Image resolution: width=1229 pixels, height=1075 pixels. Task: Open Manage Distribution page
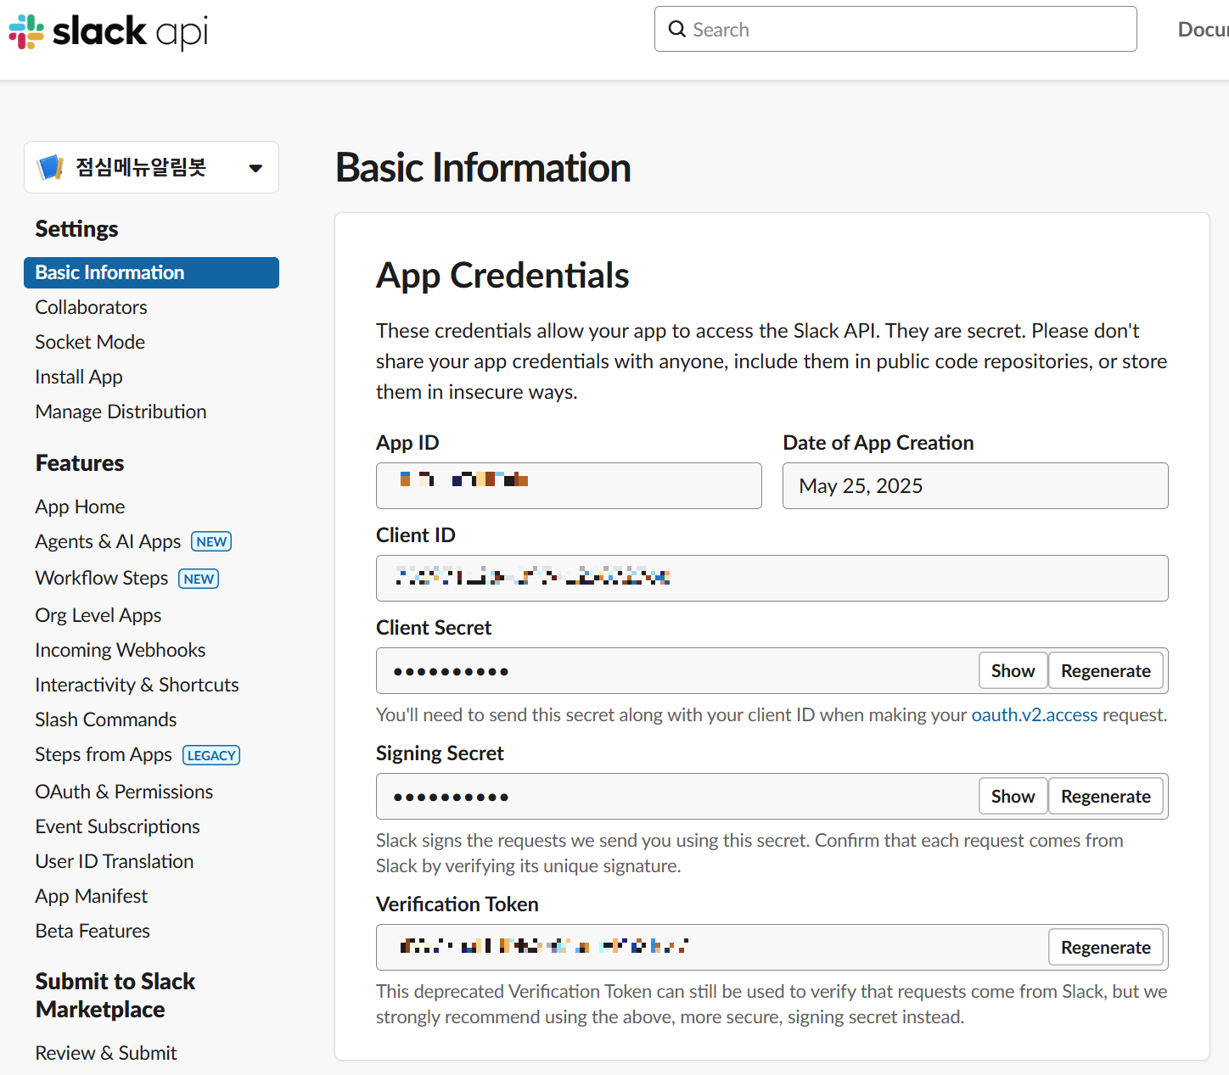[x=121, y=412]
